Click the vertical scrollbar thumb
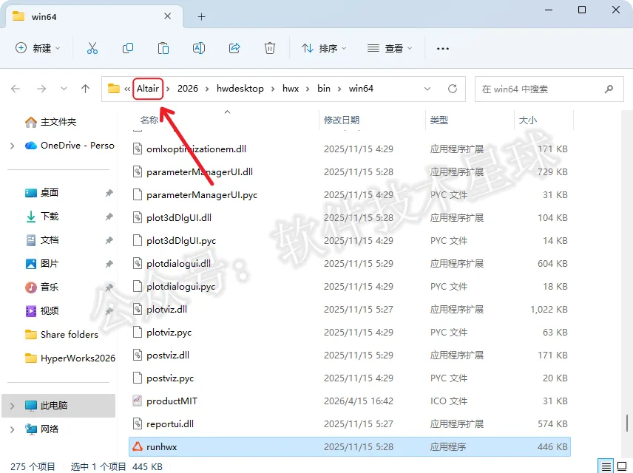The height and width of the screenshot is (473, 633). pyautogui.click(x=627, y=423)
